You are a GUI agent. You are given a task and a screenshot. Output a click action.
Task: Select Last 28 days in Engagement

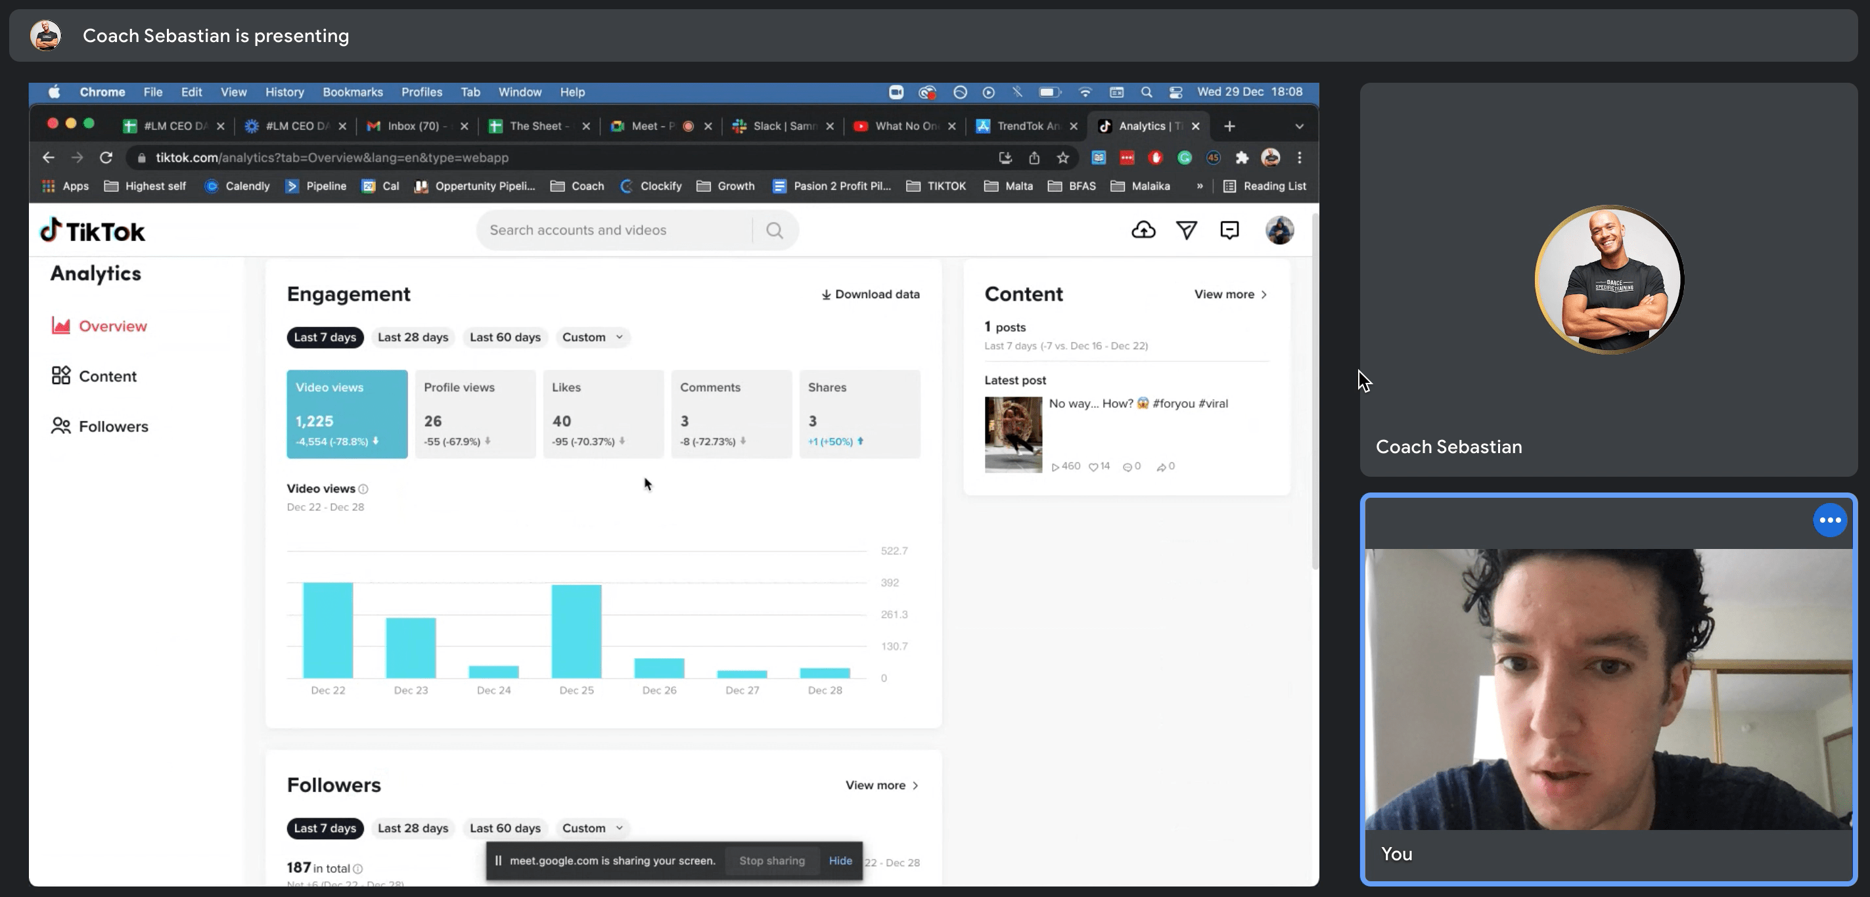tap(413, 337)
